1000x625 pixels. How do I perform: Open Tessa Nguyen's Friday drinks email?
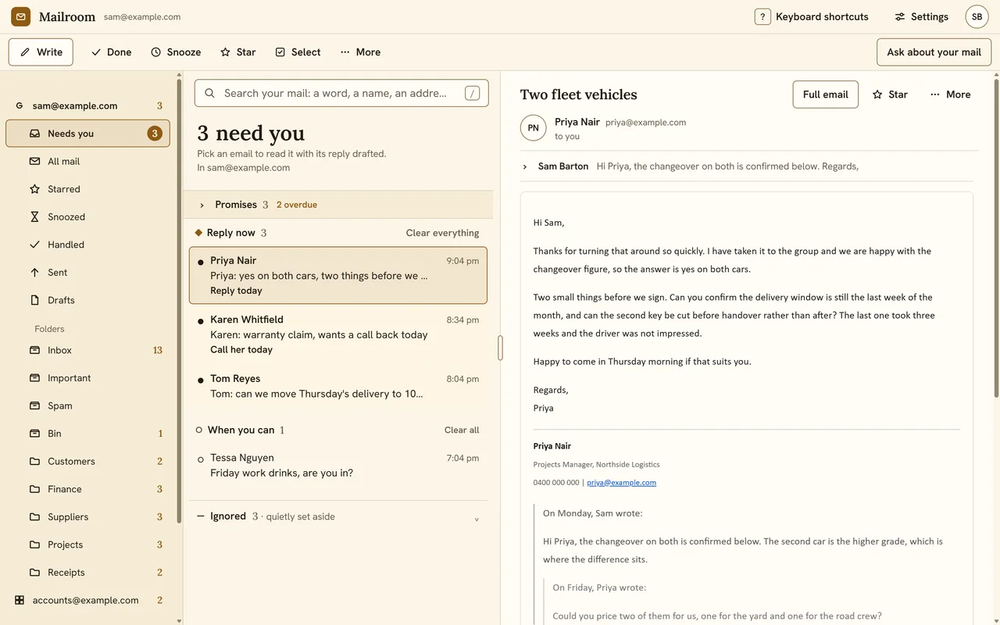[x=337, y=466]
